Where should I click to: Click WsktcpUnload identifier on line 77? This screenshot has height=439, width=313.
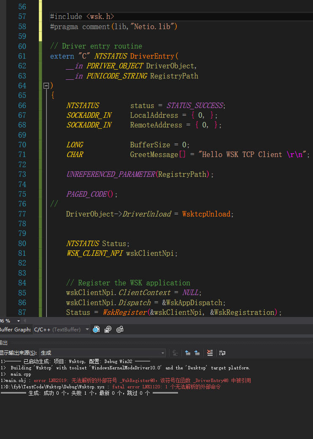206,214
